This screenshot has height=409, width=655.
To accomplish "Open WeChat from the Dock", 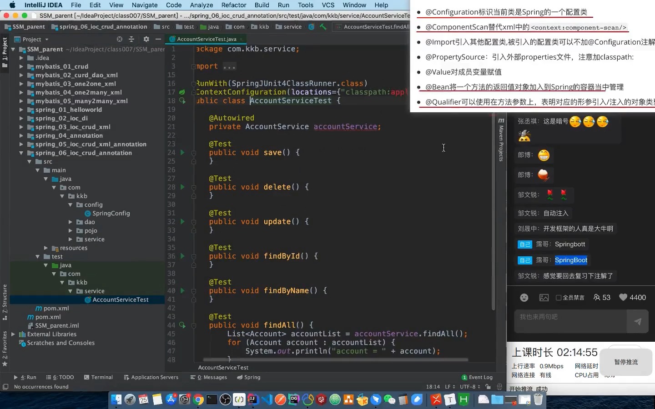I will [x=390, y=399].
